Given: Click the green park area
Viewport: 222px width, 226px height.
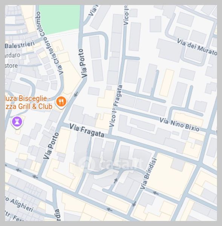Looking at the screenshot, I should (60, 19).
